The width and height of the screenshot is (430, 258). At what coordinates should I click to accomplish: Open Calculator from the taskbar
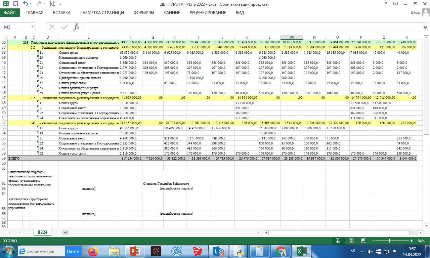[260, 251]
